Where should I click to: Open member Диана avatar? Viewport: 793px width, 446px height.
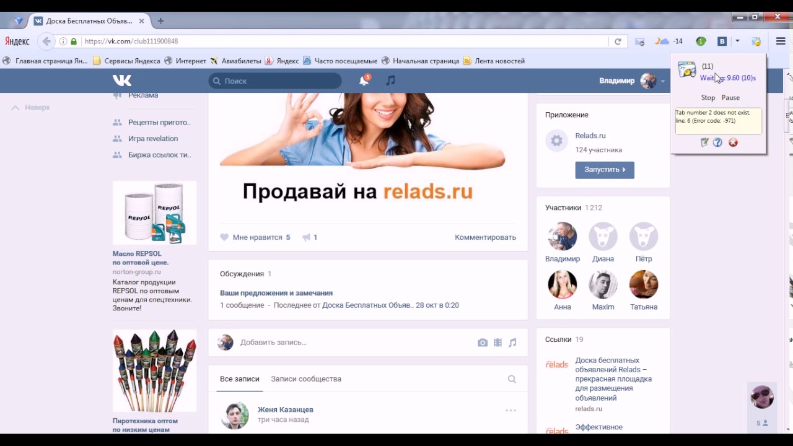click(x=603, y=237)
